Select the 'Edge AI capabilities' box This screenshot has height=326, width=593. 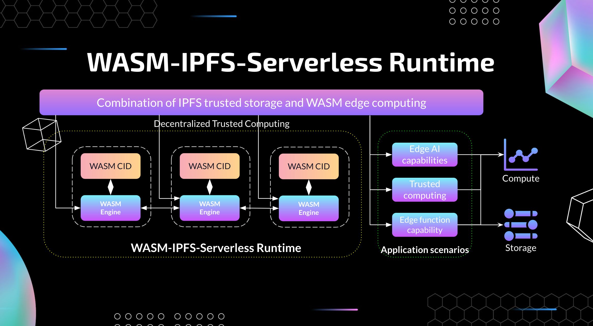coord(425,155)
